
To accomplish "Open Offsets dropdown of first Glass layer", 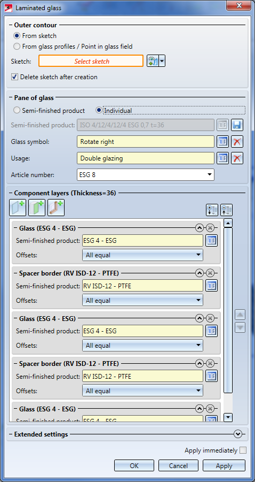I will pyautogui.click(x=142, y=255).
